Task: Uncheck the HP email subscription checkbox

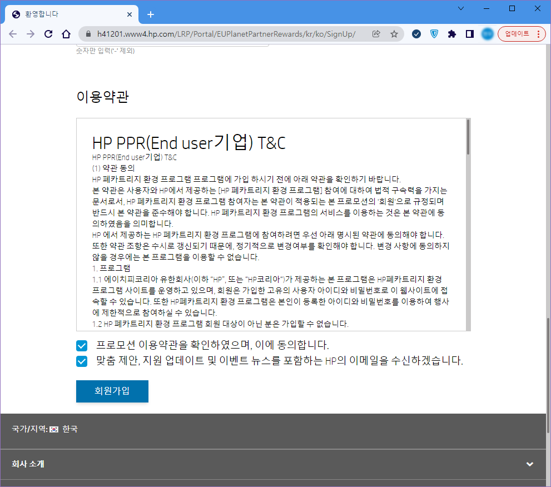Action: (82, 361)
